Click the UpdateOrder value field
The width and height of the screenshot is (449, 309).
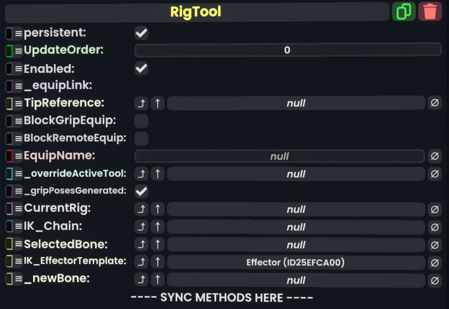[288, 50]
